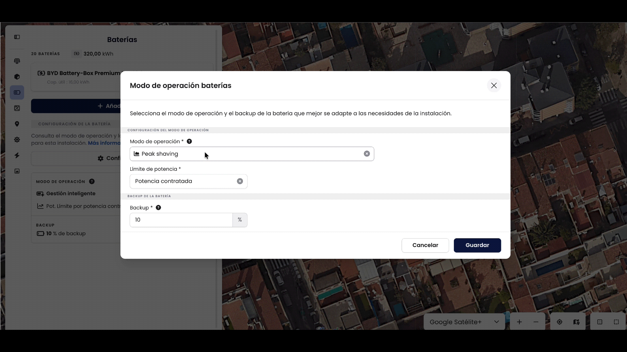Show help tooltip for Backup
This screenshot has height=352, width=627.
click(x=158, y=208)
